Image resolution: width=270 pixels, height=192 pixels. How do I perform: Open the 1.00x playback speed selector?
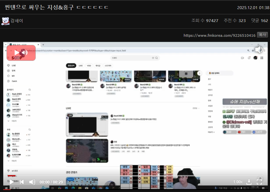238,182
